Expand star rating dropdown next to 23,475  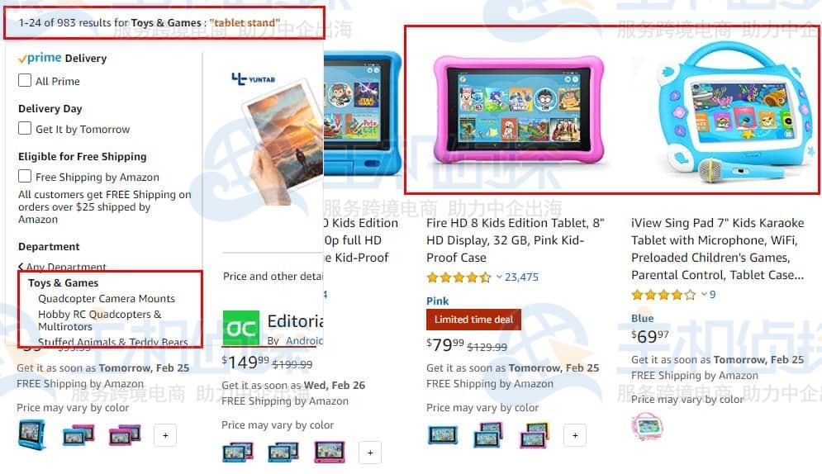tap(499, 277)
